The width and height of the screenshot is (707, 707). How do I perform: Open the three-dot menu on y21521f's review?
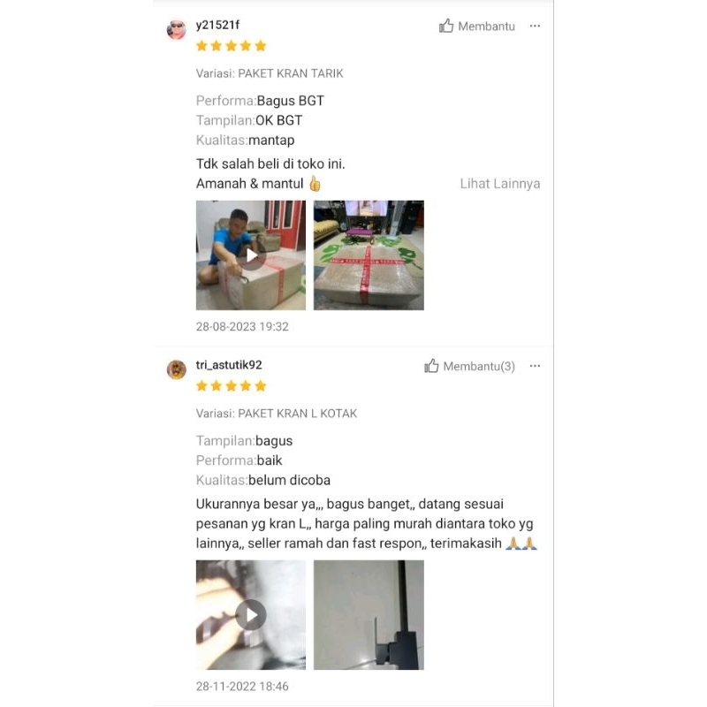click(x=535, y=26)
